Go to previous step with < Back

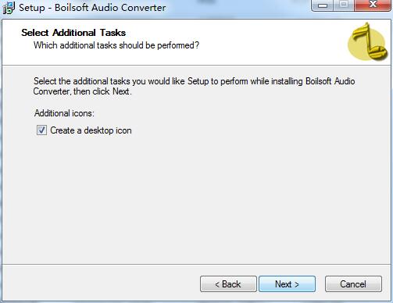point(228,284)
